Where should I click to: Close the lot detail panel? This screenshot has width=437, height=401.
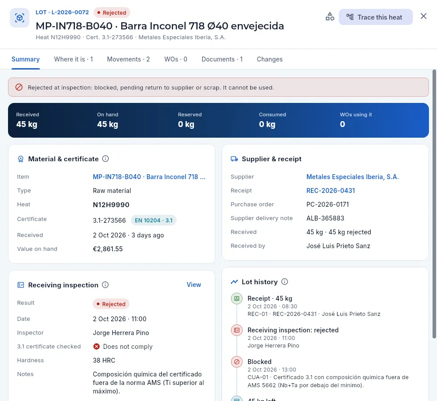(x=424, y=16)
